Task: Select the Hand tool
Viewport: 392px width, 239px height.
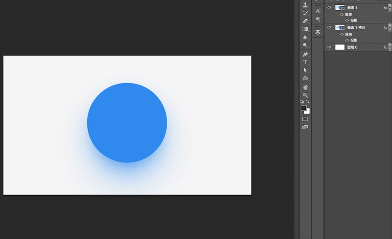Action: click(x=305, y=87)
